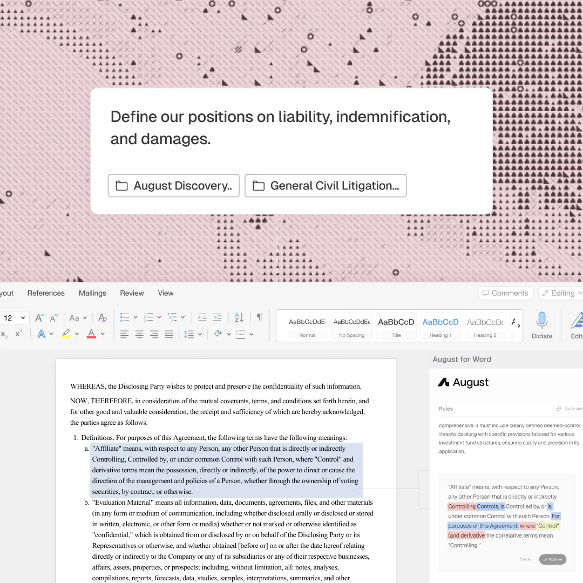Show paragraph marks with pilcrow icon
The height and width of the screenshot is (583, 583).
point(260,317)
